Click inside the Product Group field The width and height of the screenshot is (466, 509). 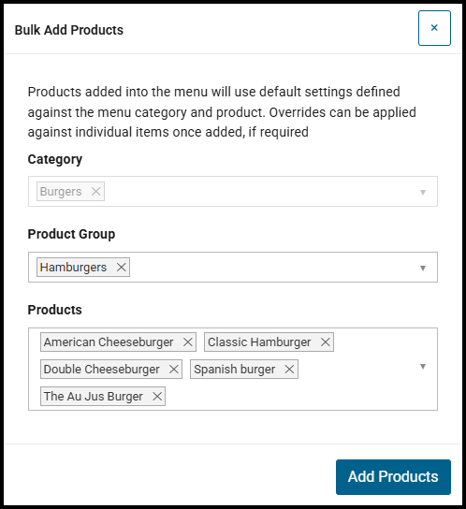point(233,268)
